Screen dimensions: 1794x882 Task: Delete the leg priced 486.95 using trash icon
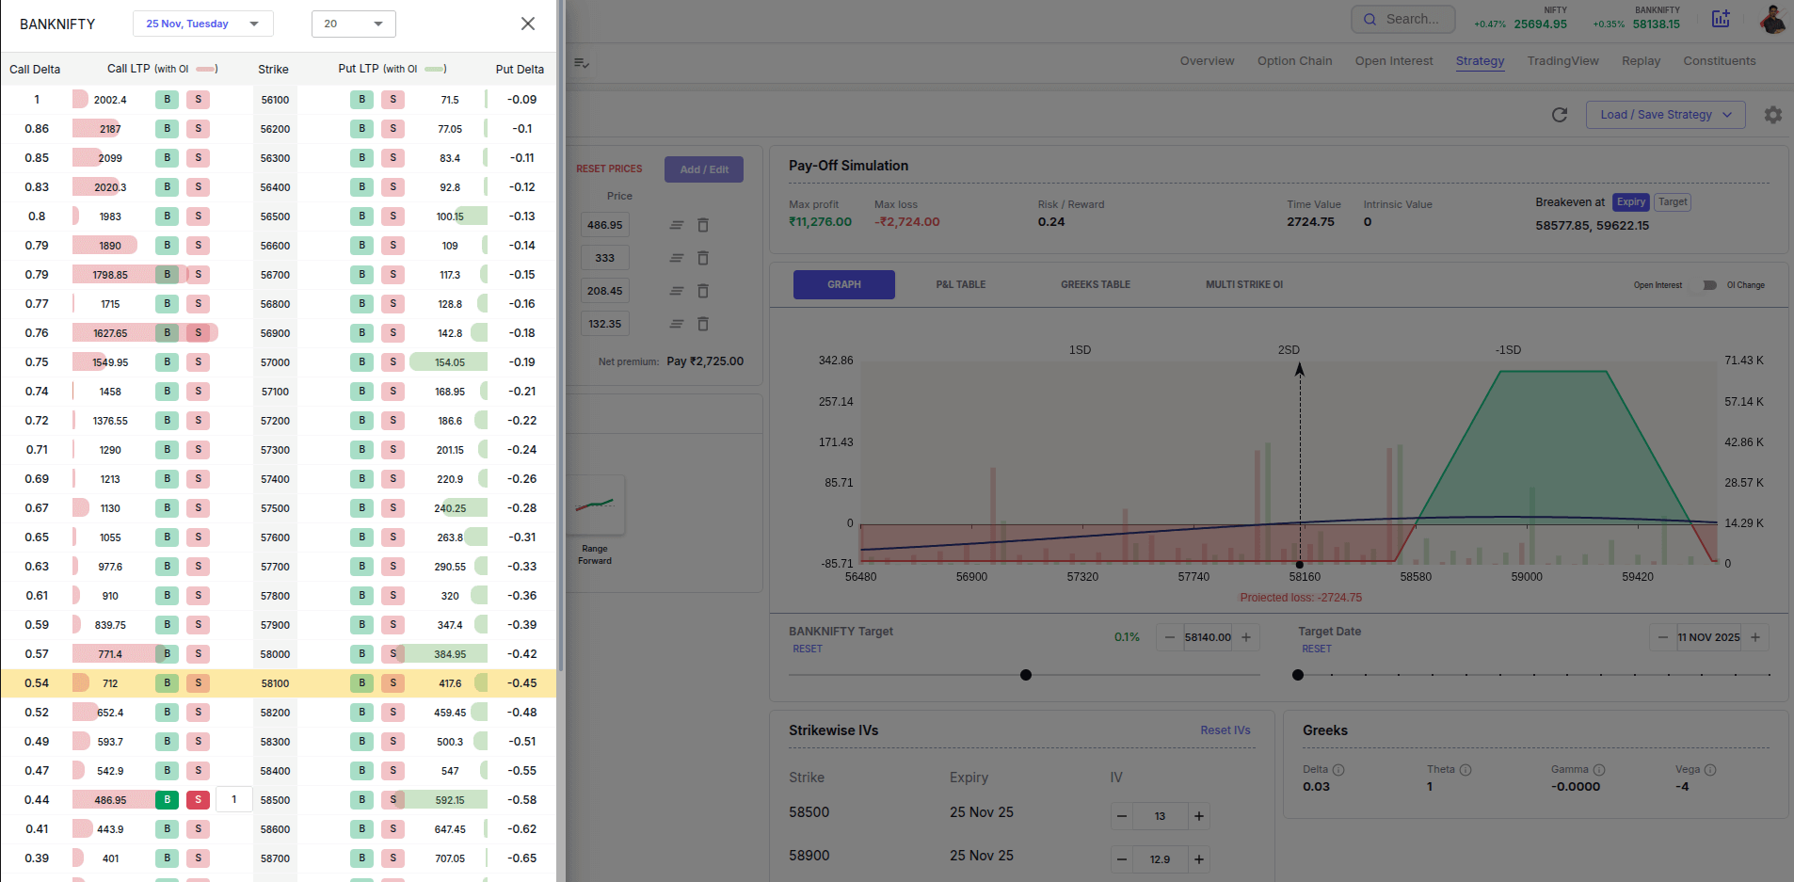[x=703, y=225]
